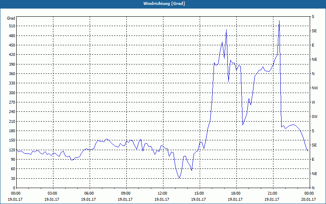Click the 00:00 label above date 19.01.17
This screenshot has height=204, width=326.
(x=16, y=193)
